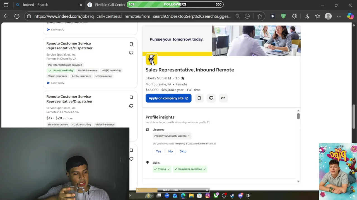
Task: View site information lock icon
Action: pos(29,16)
